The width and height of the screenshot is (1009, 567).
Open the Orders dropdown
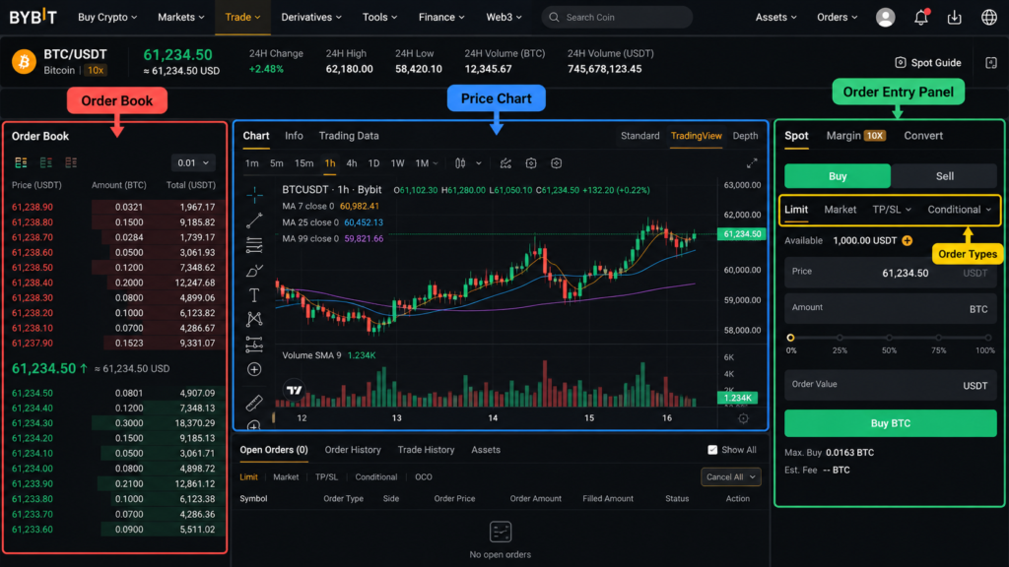(838, 18)
